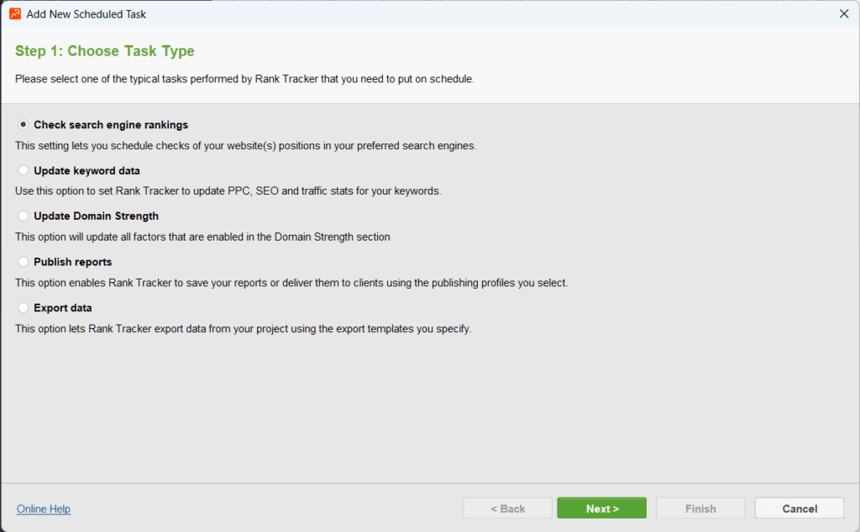Close the Add New Scheduled Task dialog
This screenshot has height=532, width=860.
point(845,13)
